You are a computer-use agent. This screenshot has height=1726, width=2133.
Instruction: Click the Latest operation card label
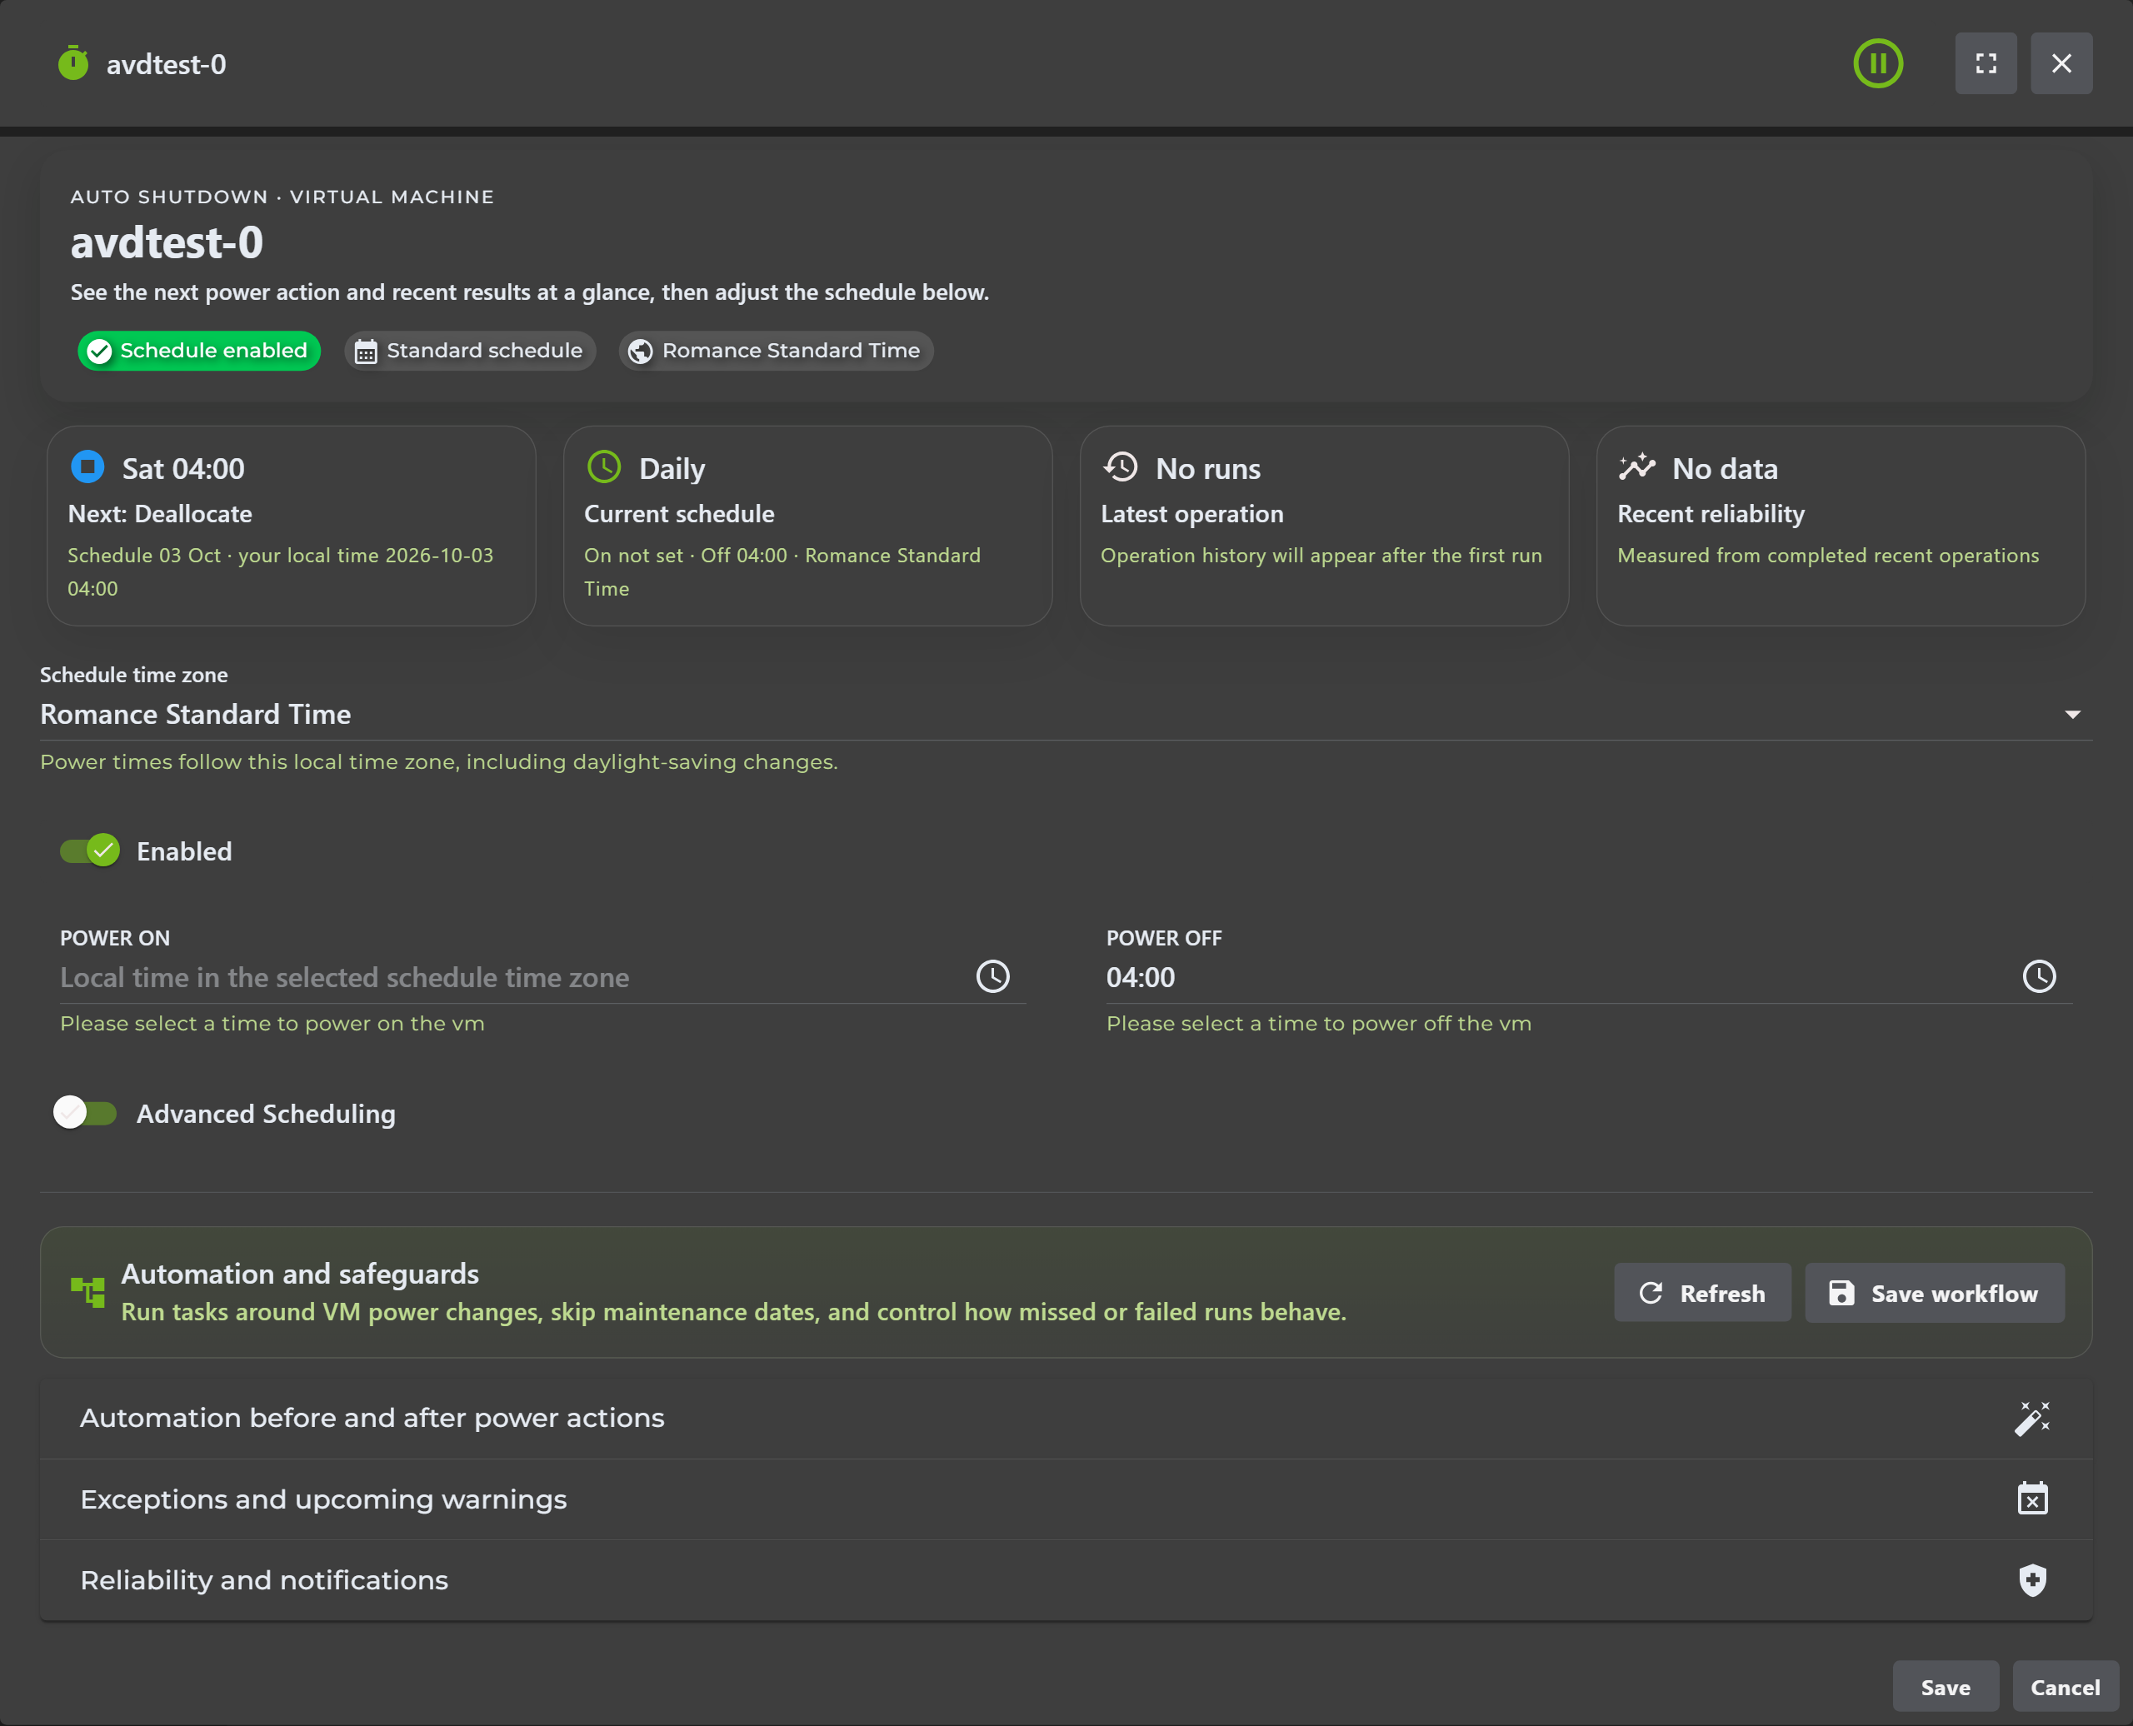coord(1191,514)
